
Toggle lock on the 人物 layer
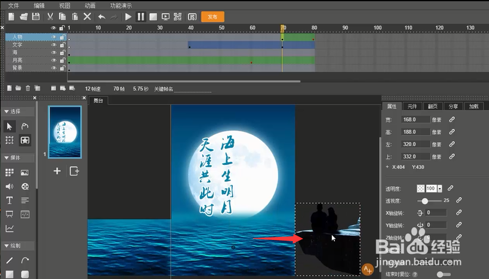click(62, 37)
